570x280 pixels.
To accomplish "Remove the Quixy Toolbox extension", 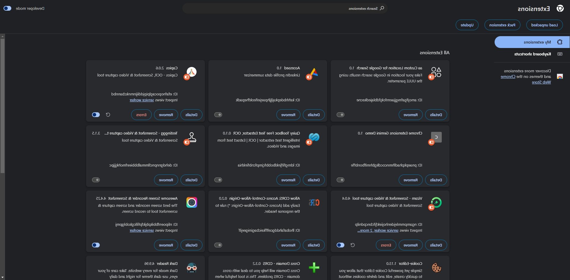I will click(288, 180).
